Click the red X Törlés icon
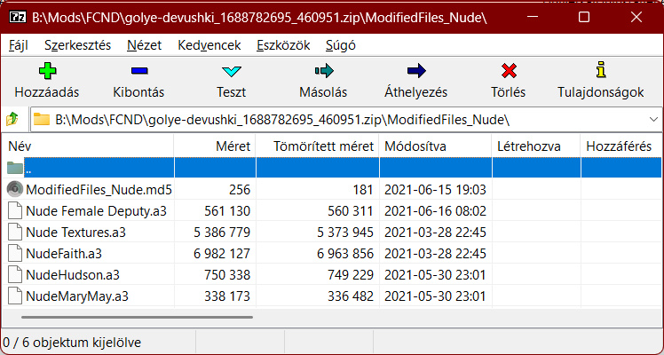This screenshot has height=355, width=664. [509, 71]
